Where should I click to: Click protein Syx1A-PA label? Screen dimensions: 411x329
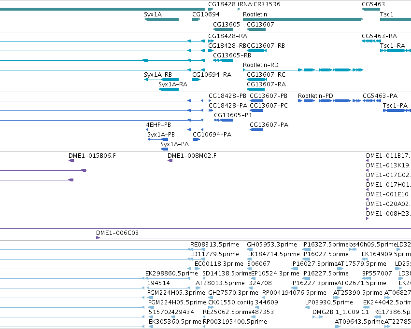pyautogui.click(x=174, y=144)
